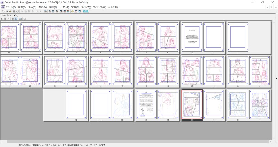
Task: Click the Open folder icon in toolbar
Action: 10,11
